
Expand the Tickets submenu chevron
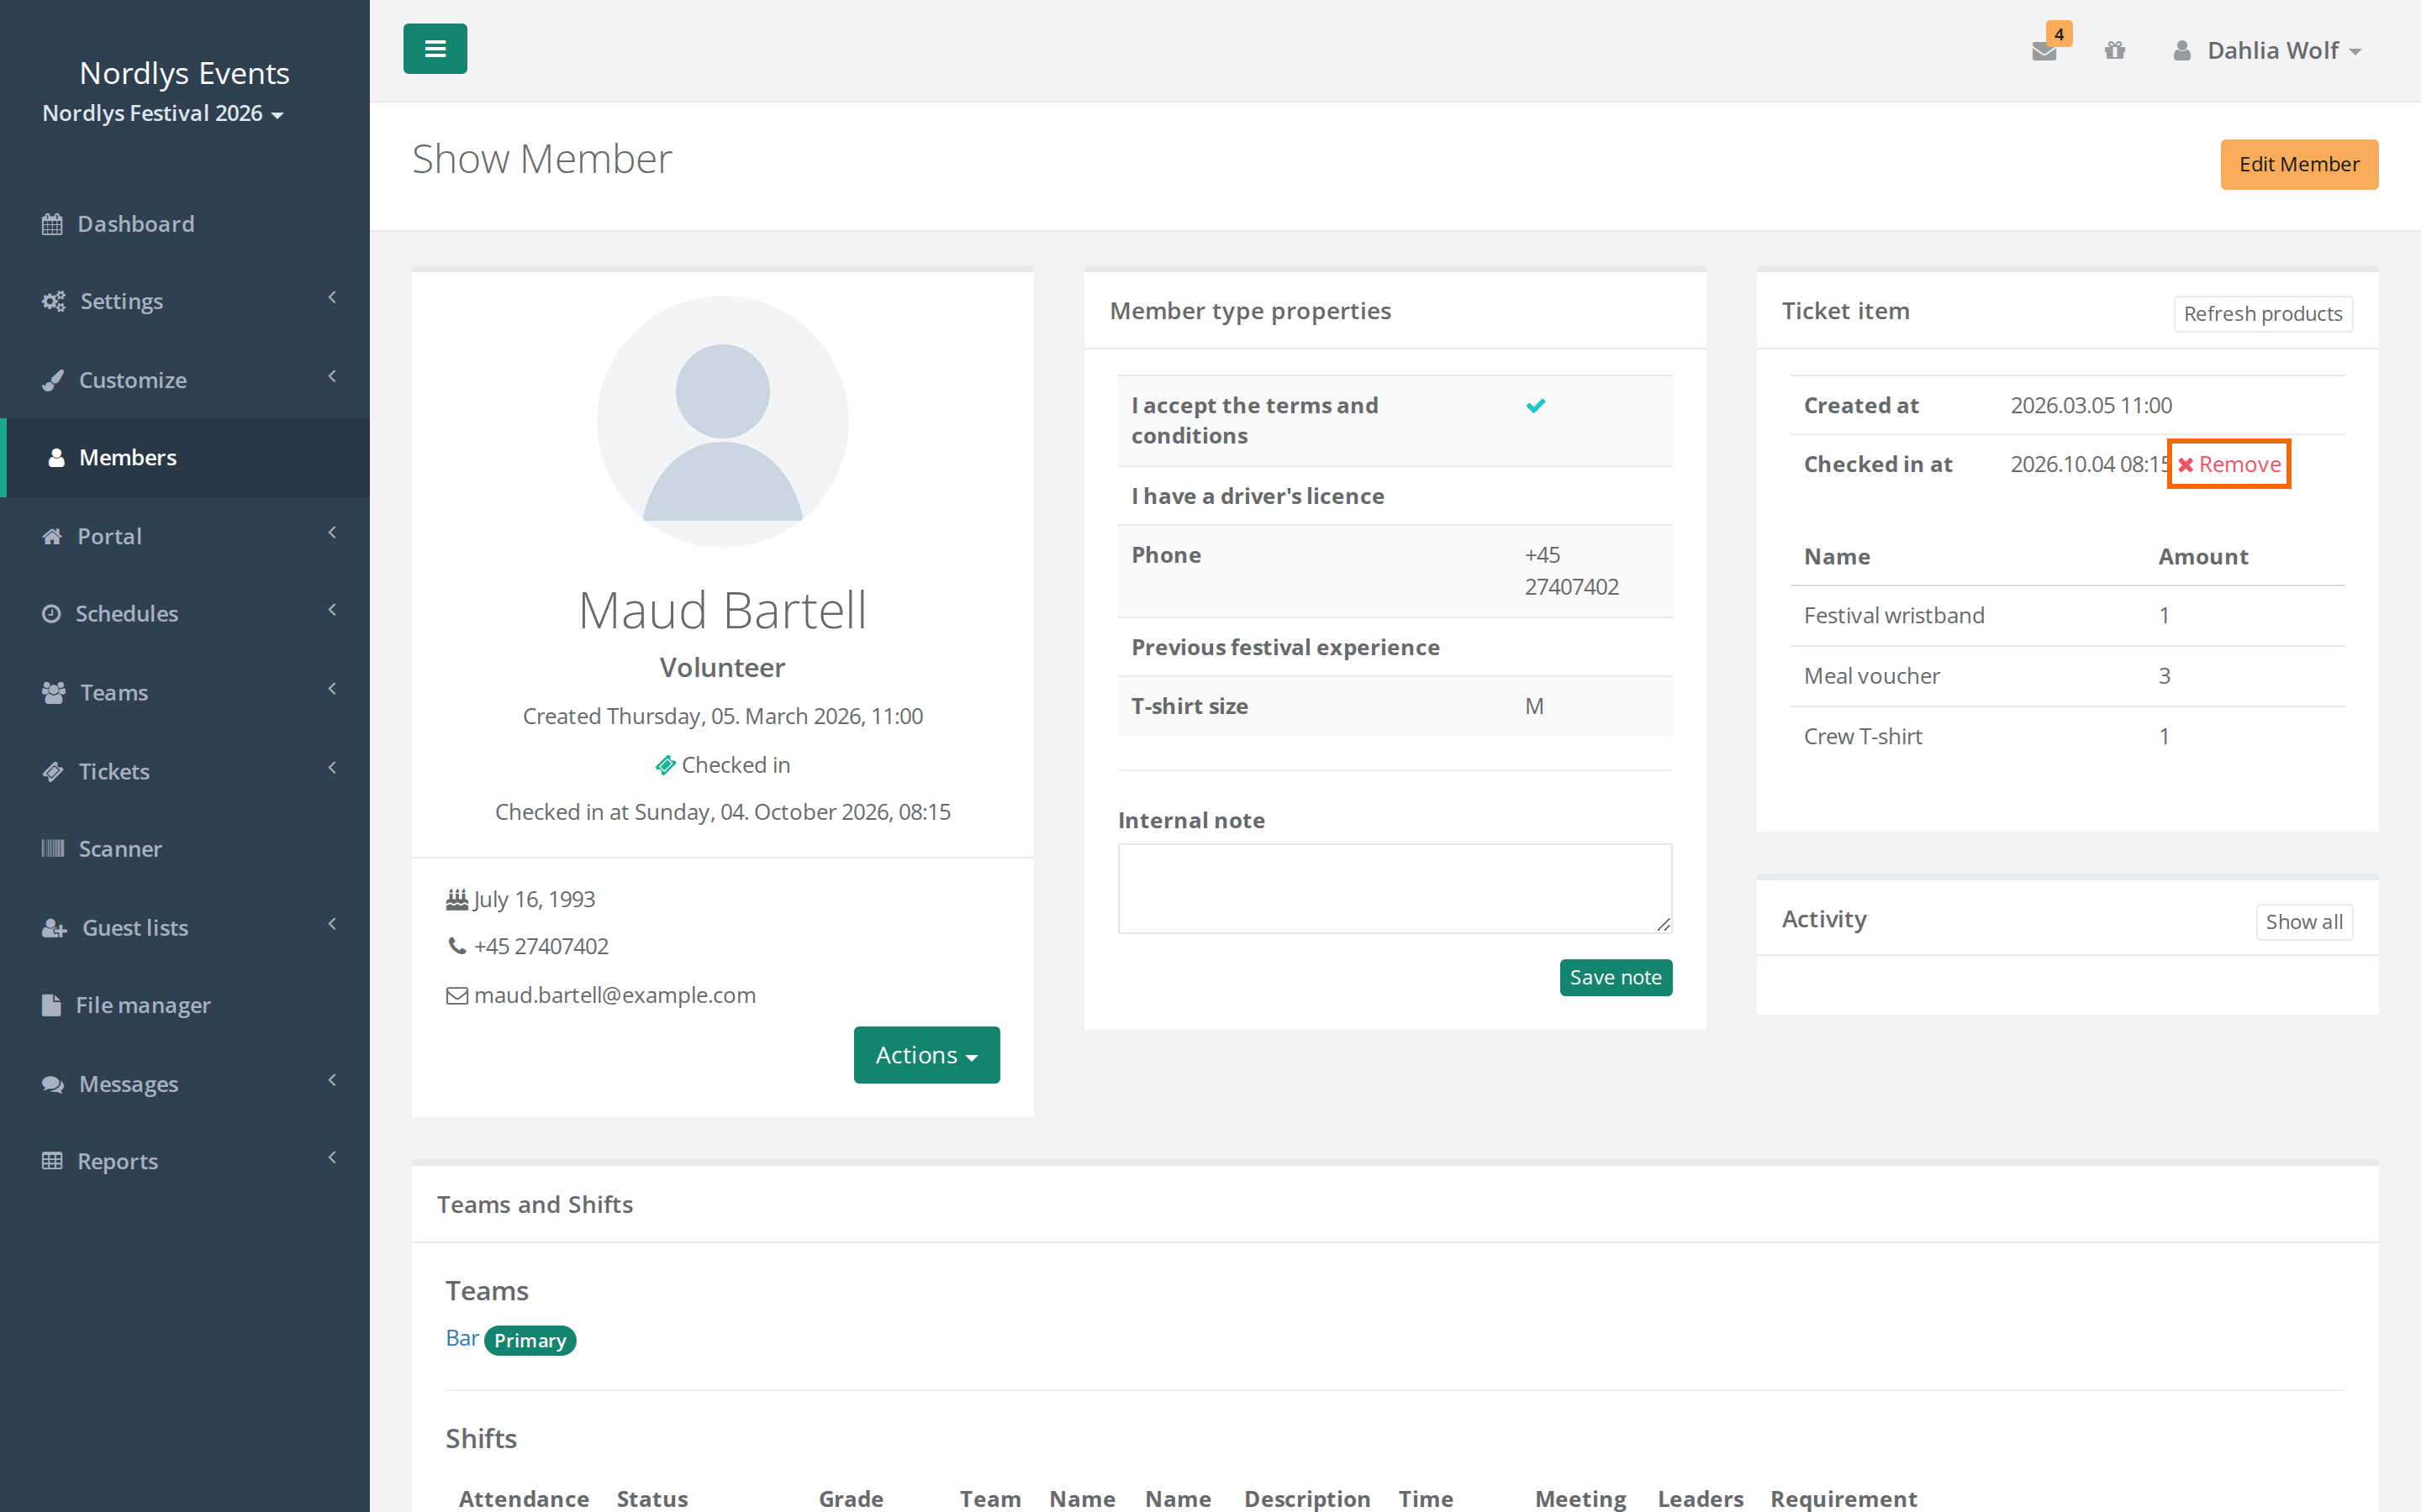point(332,767)
